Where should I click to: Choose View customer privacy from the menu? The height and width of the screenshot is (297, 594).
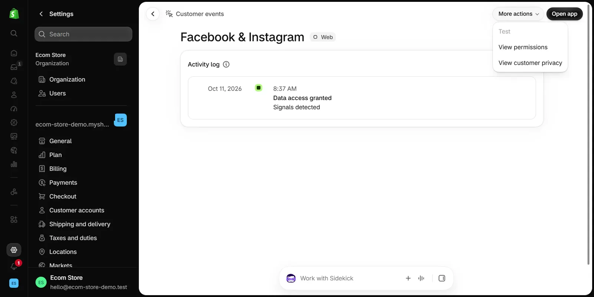click(530, 63)
